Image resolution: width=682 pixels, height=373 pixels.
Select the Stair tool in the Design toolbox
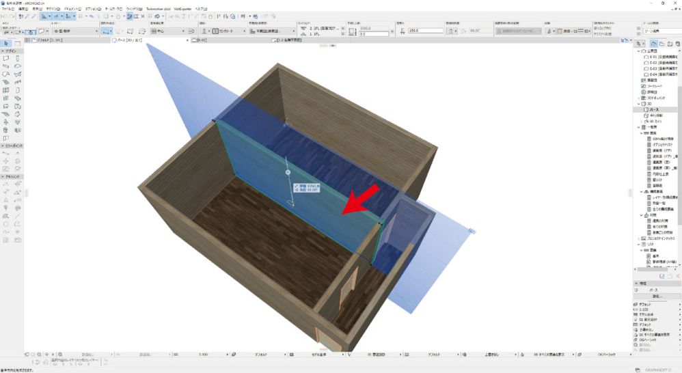tap(6, 82)
